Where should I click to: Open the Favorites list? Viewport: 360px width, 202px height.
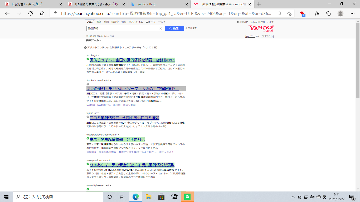coord(317,13)
